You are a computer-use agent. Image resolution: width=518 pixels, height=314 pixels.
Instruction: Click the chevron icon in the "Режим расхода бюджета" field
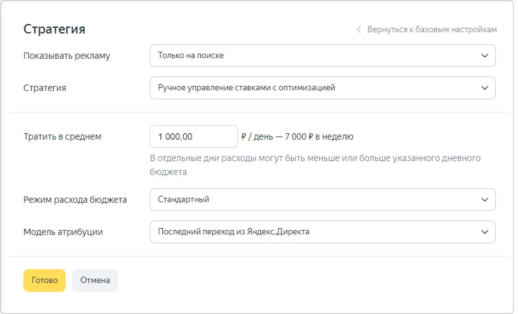485,200
